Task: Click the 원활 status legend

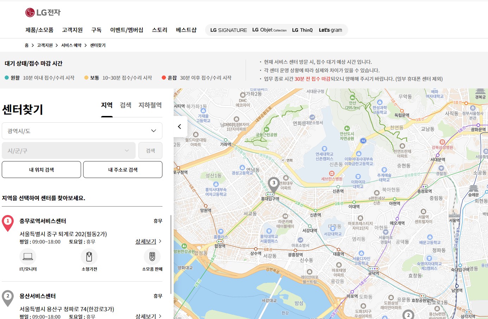Action: (39, 78)
